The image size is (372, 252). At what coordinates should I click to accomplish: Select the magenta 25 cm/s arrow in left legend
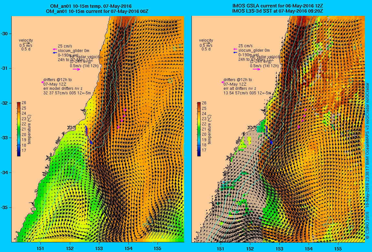coord(55,49)
